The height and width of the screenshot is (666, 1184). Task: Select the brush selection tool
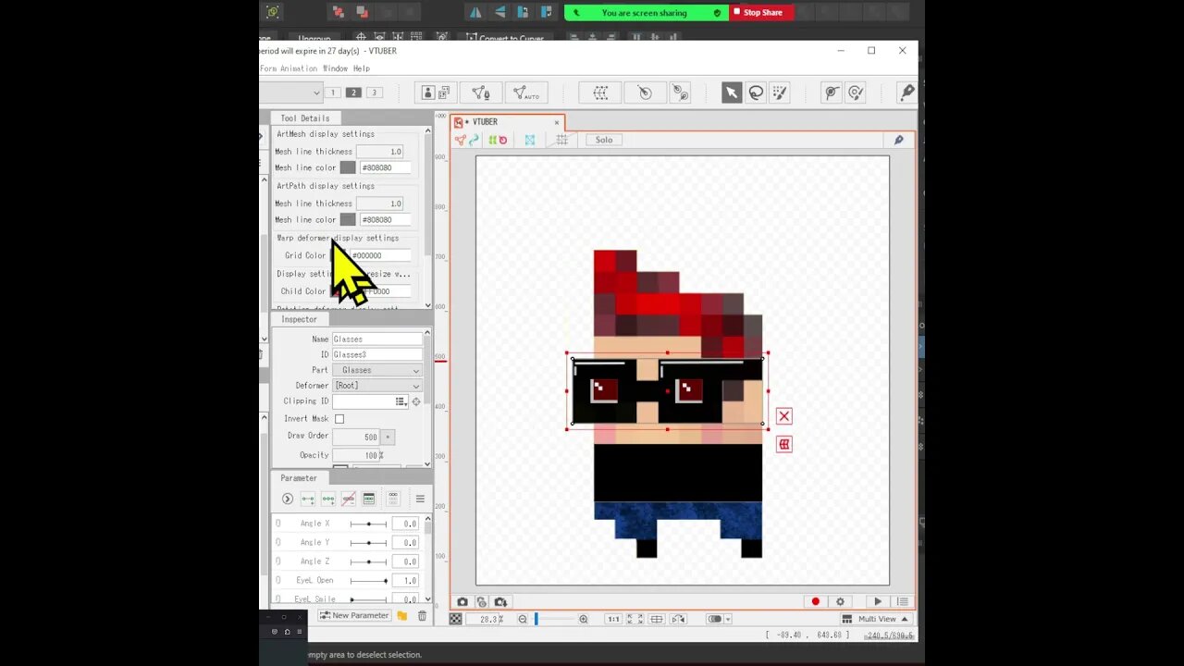point(780,92)
